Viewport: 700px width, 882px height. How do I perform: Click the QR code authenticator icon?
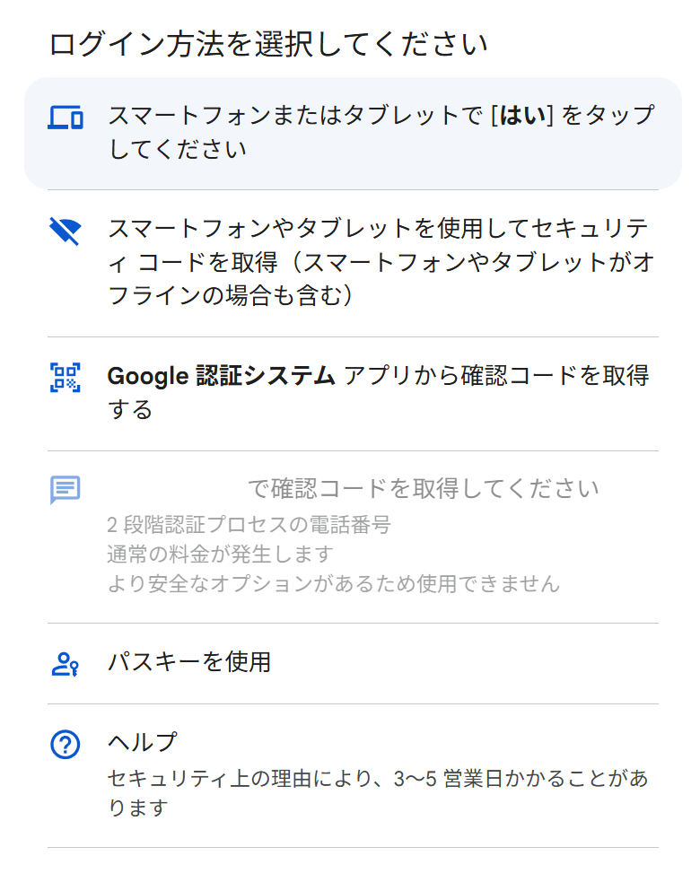click(x=66, y=378)
